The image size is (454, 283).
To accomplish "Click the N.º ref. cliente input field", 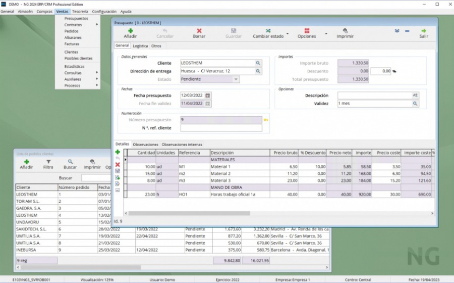I will [x=221, y=128].
